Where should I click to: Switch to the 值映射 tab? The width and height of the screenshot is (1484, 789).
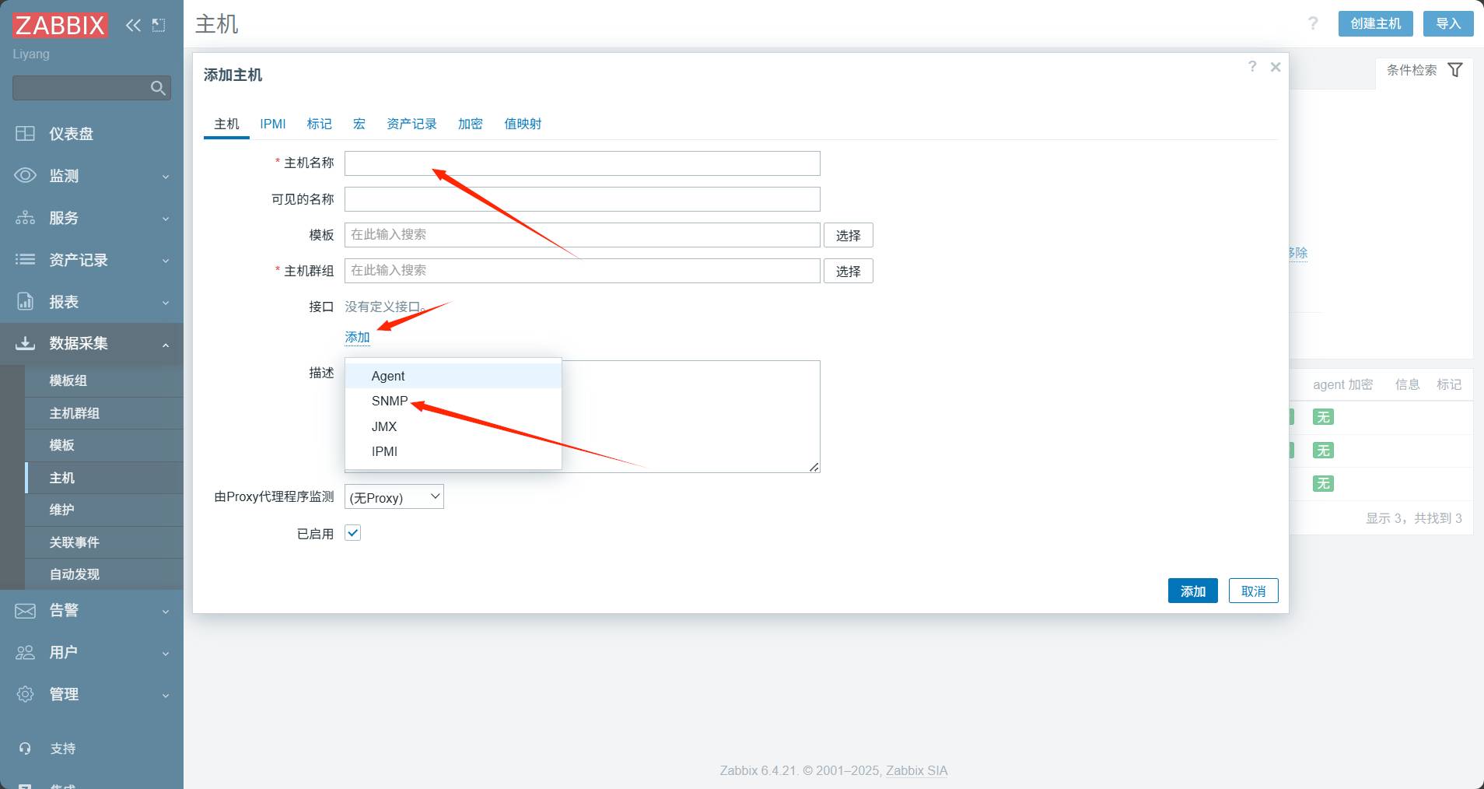523,124
